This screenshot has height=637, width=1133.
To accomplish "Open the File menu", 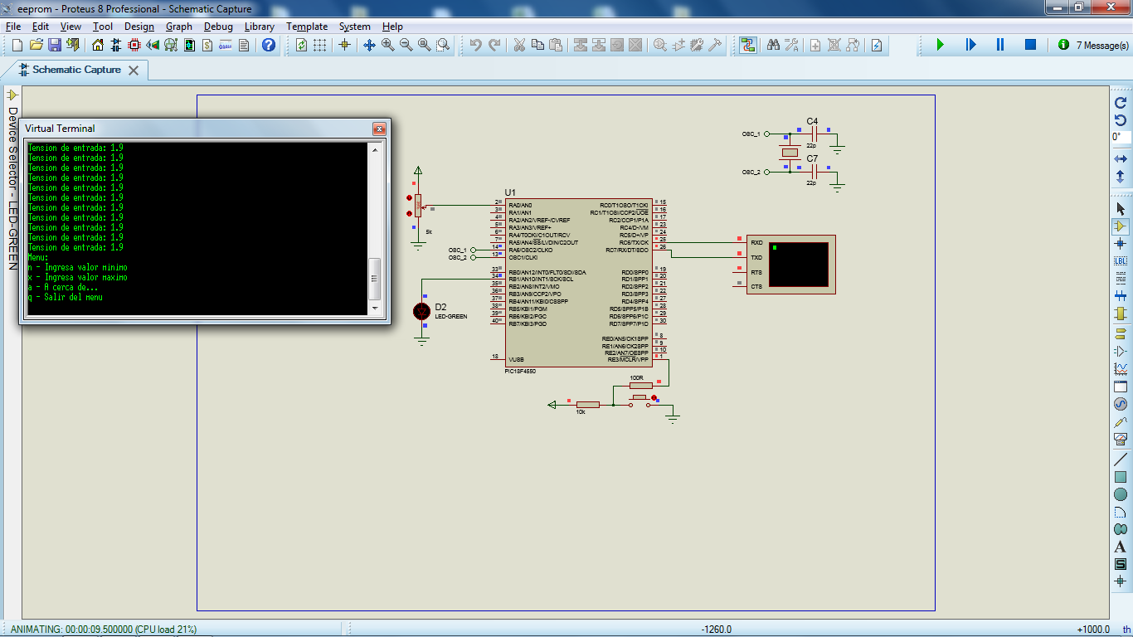I will pyautogui.click(x=13, y=27).
